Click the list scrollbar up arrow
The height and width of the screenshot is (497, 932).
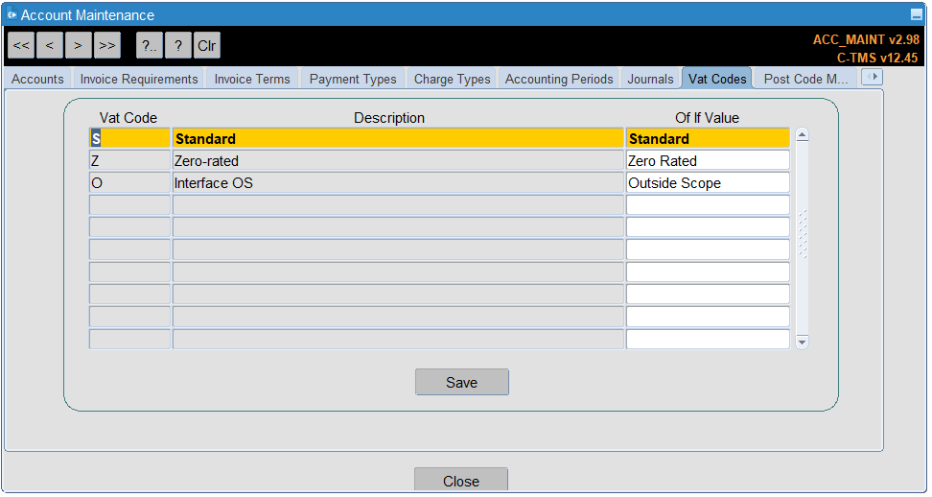(802, 135)
